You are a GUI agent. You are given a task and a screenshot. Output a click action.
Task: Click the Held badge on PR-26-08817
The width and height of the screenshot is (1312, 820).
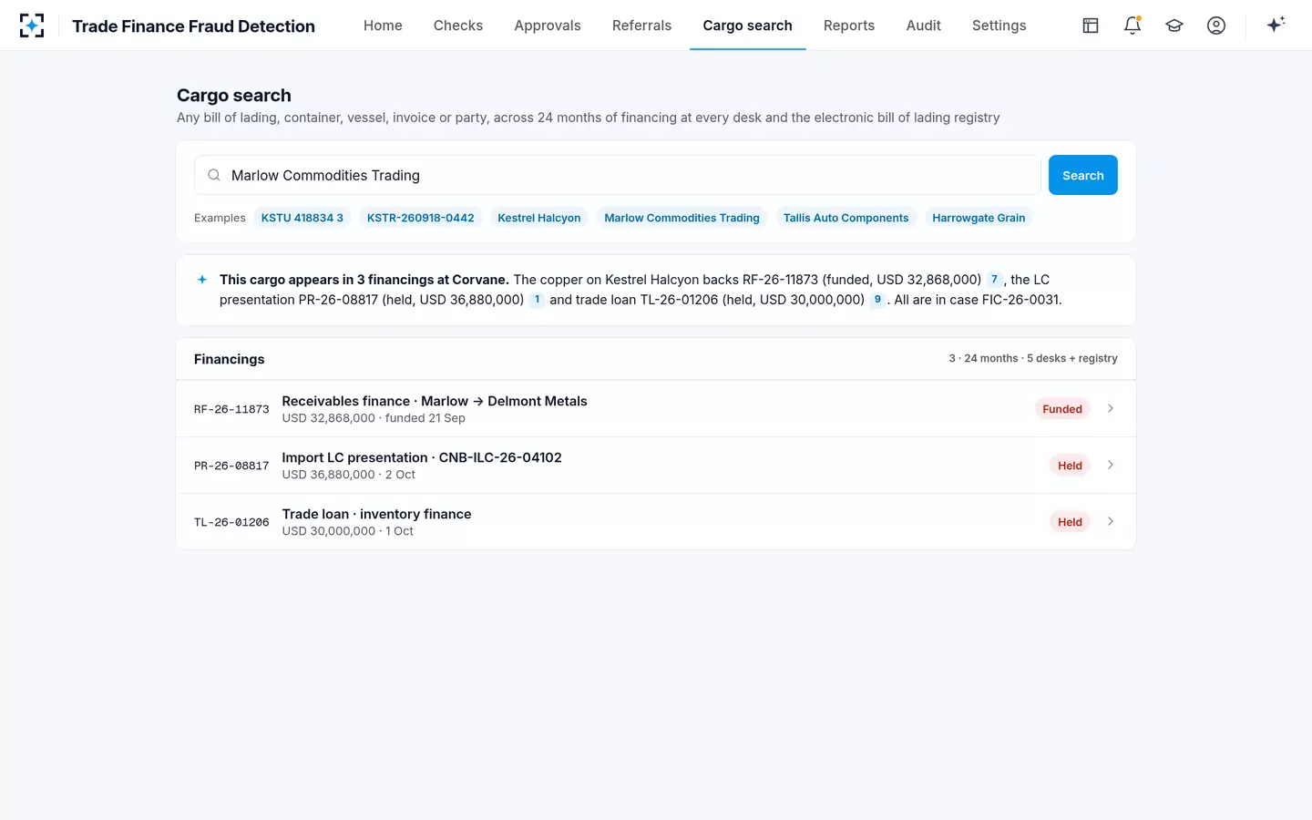click(1070, 466)
